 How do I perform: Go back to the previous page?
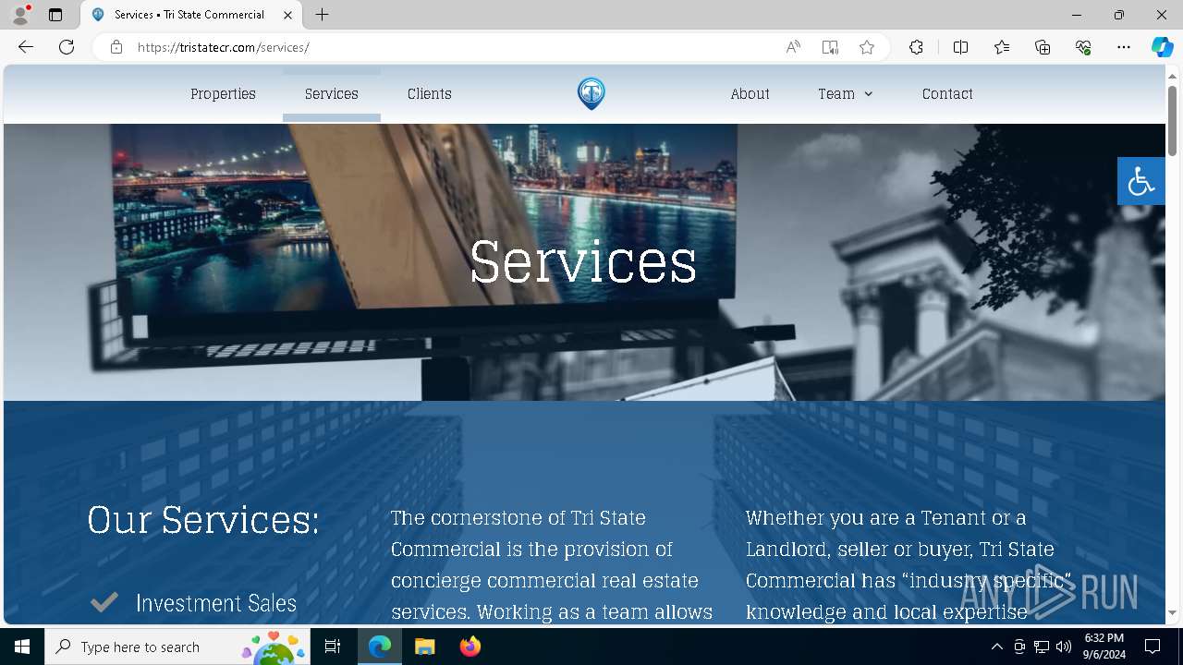tap(26, 47)
